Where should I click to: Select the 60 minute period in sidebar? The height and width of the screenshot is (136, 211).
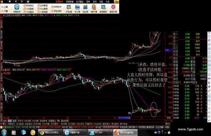[209, 121]
